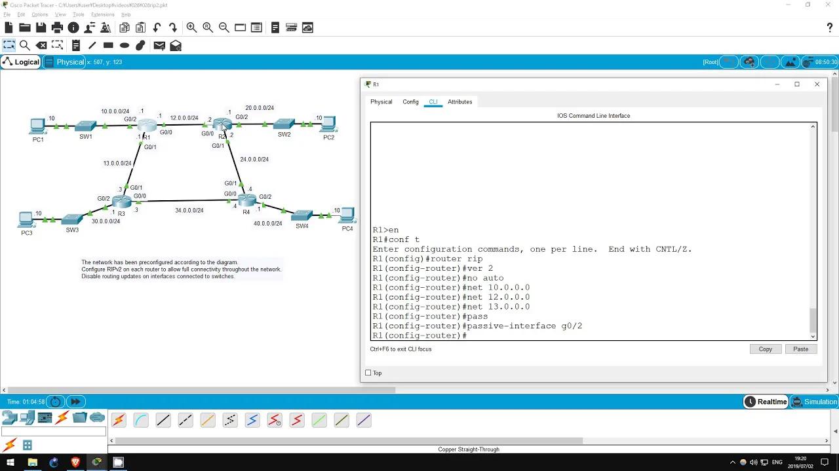Select the Draw Ellipse shape tool

tap(124, 44)
